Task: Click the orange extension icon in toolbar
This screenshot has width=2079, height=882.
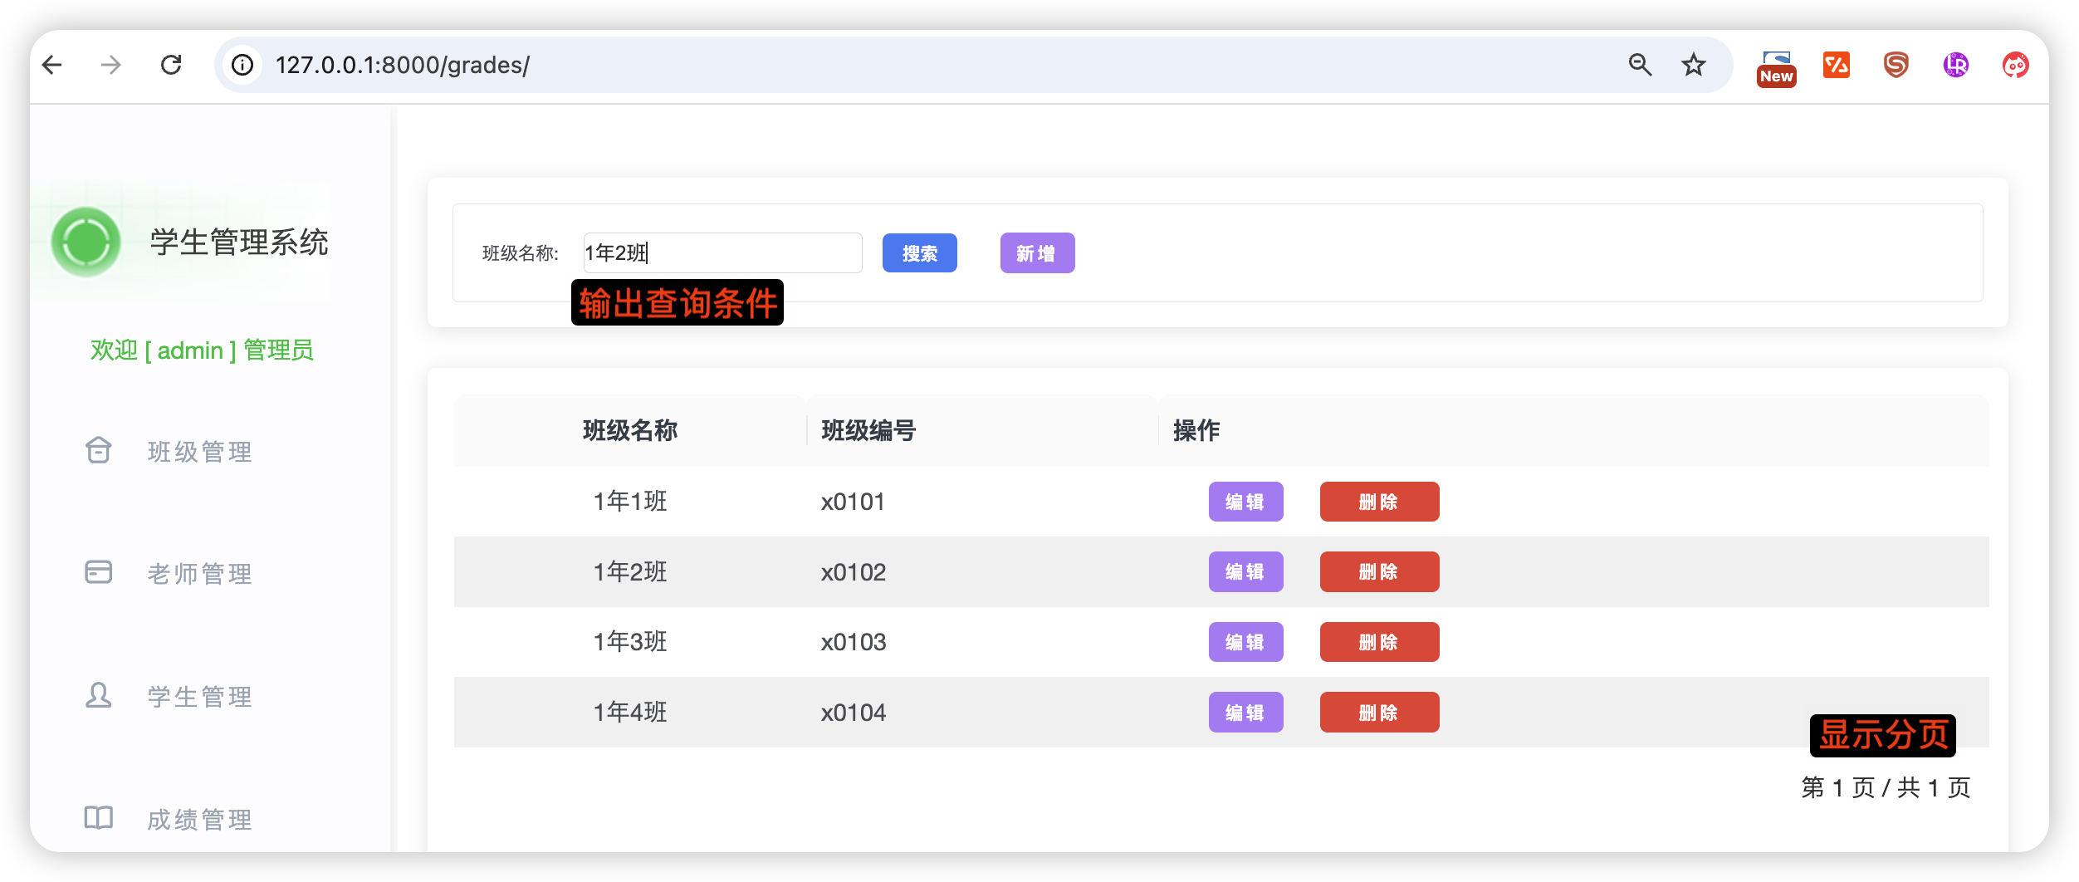Action: point(1836,65)
